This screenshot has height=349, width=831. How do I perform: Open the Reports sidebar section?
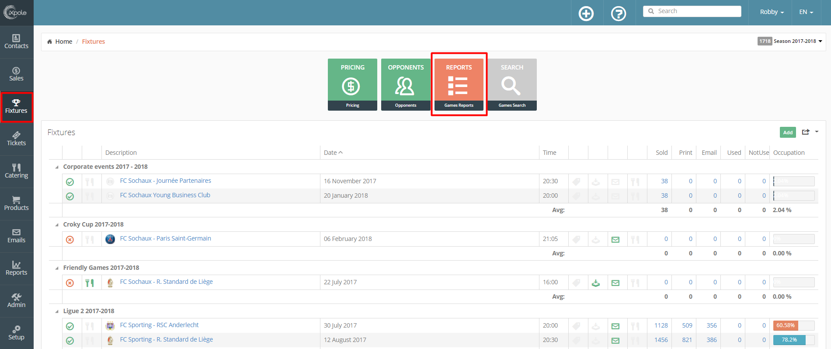17,269
